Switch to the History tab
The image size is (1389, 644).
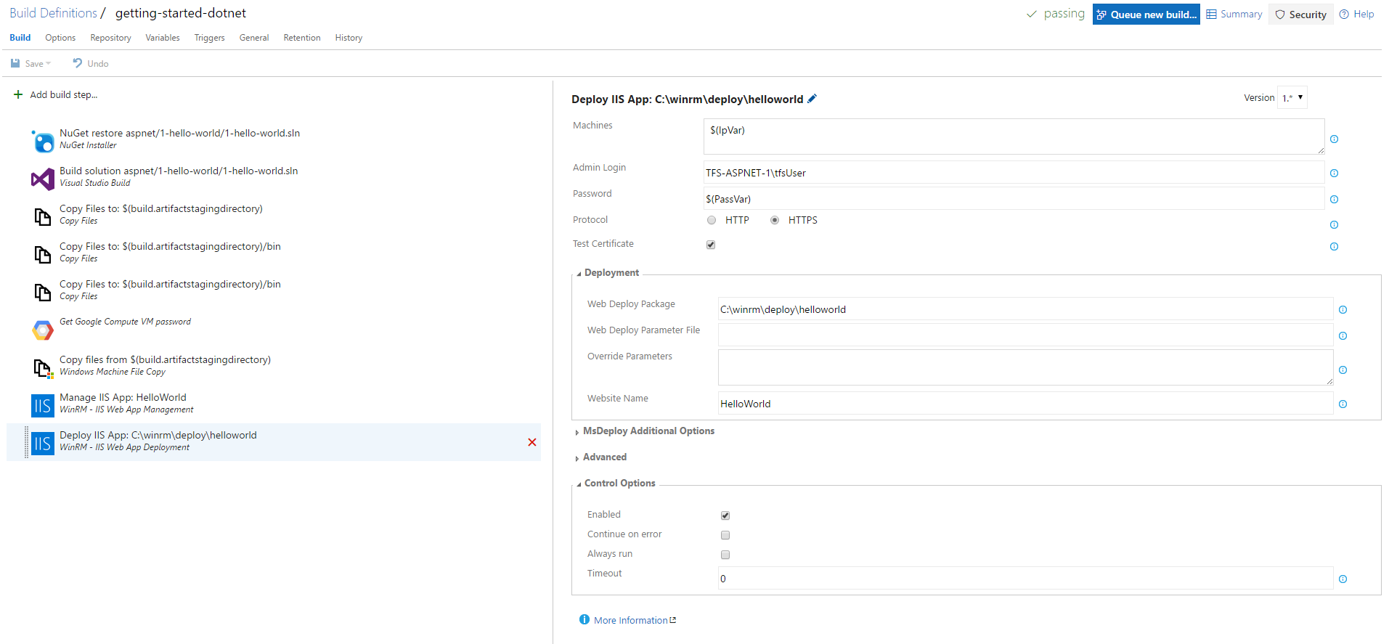[349, 38]
